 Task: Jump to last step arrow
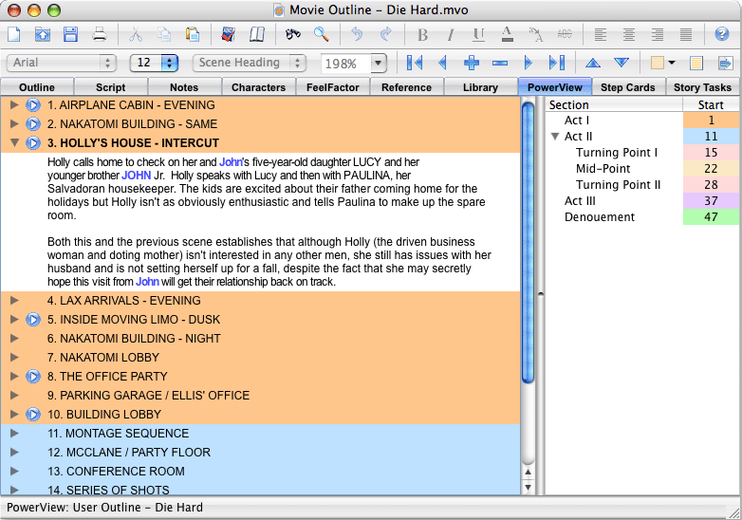click(x=556, y=63)
